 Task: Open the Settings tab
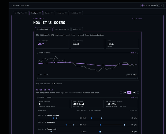[76, 13]
